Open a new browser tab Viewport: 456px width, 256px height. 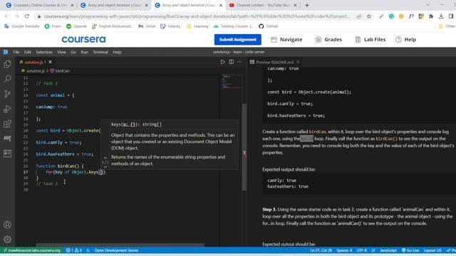(x=307, y=5)
